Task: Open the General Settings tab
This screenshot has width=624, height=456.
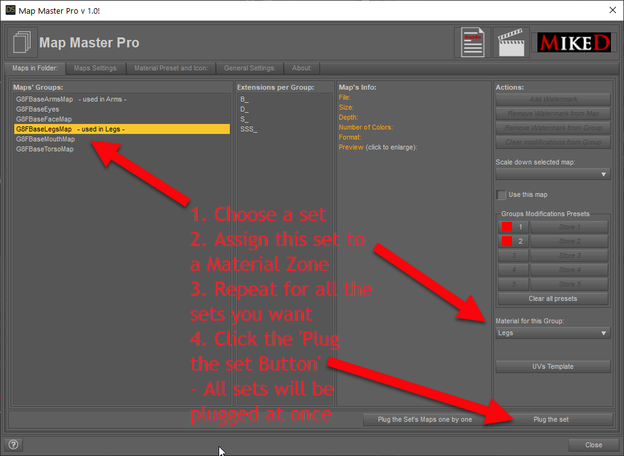Action: coord(250,68)
